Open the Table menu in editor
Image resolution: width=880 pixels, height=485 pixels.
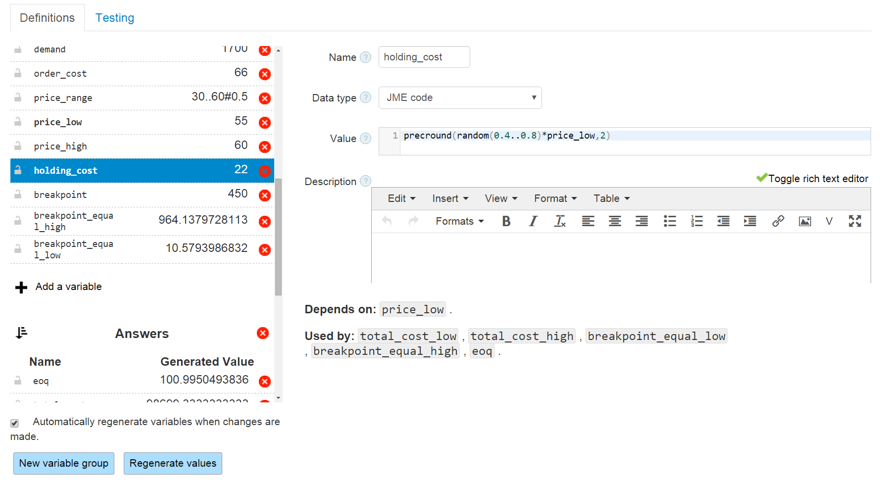click(611, 198)
